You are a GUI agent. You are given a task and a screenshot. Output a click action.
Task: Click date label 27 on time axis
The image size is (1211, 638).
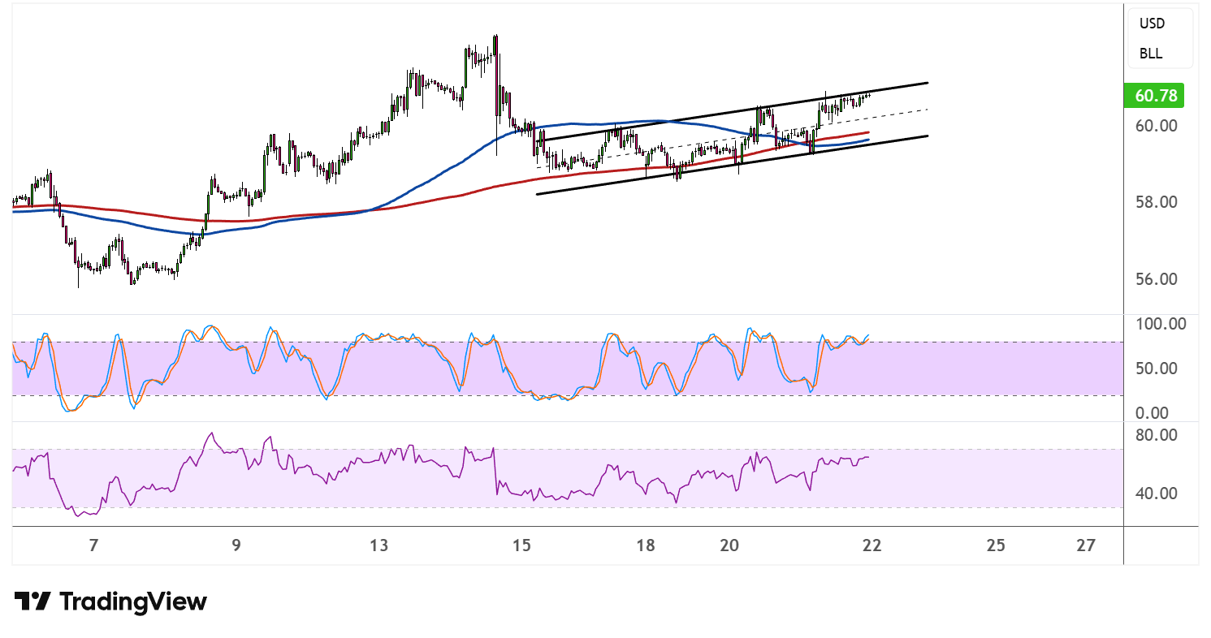[1086, 545]
